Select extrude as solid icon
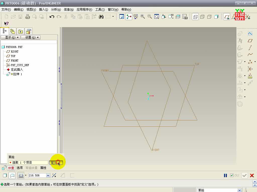The image size is (257, 192). 5,175
